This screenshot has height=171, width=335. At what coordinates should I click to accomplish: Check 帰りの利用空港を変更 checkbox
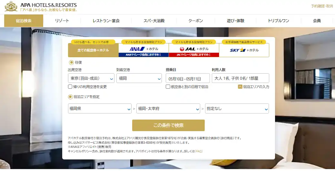point(70,87)
